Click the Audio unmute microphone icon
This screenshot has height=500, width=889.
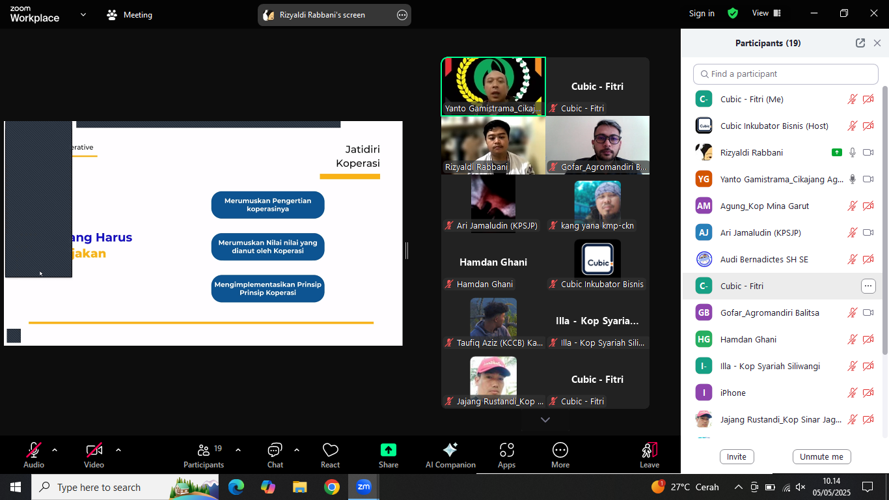(34, 450)
